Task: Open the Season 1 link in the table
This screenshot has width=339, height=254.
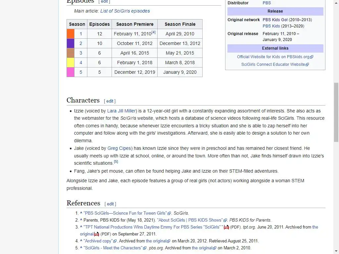Action: [x=81, y=34]
